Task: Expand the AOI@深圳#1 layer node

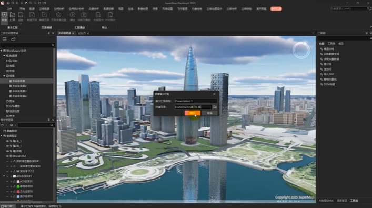Action: point(4,176)
